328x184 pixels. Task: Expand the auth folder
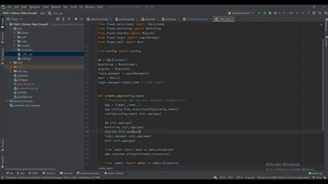pyautogui.click(x=14, y=37)
